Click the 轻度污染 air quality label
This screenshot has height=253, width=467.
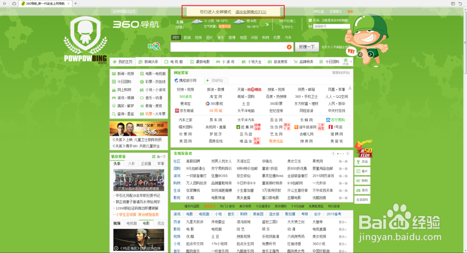point(225,27)
